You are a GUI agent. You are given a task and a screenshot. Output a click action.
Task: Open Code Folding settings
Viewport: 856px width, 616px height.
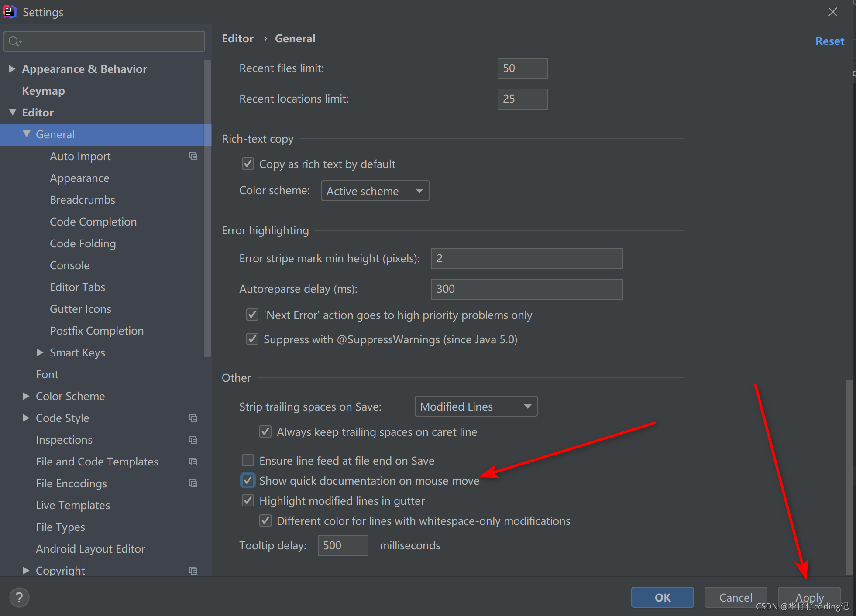pyautogui.click(x=83, y=243)
